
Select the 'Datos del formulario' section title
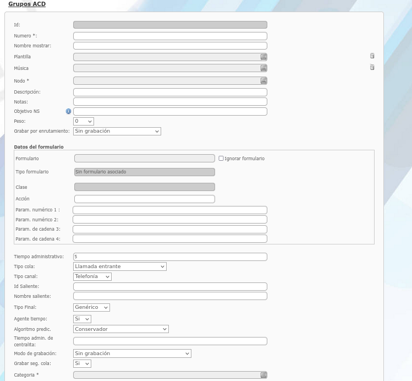39,147
